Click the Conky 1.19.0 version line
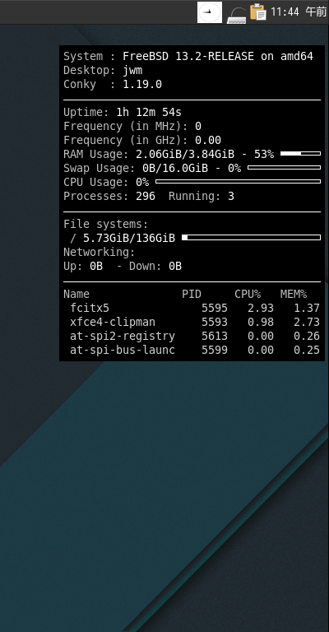The width and height of the screenshot is (329, 632). pos(113,84)
